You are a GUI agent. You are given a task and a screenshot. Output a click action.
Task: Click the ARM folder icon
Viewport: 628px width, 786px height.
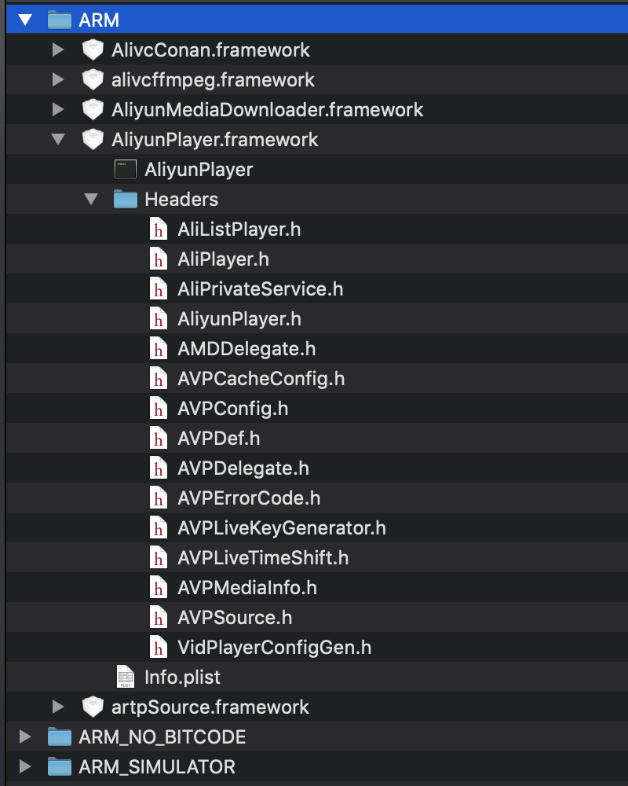click(x=60, y=20)
